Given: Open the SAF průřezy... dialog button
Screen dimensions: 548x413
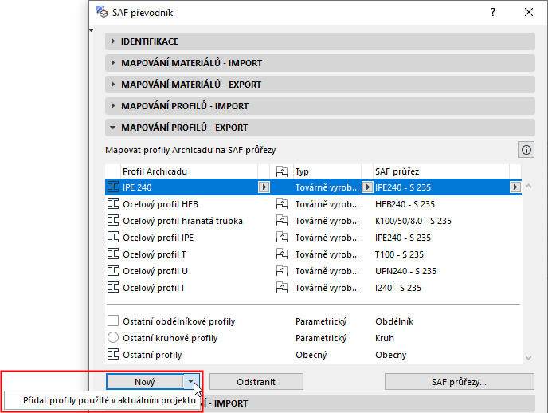Looking at the screenshot, I should coord(459,382).
